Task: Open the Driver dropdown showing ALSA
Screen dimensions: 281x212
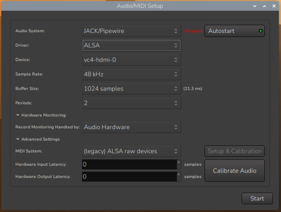Action: [131, 45]
